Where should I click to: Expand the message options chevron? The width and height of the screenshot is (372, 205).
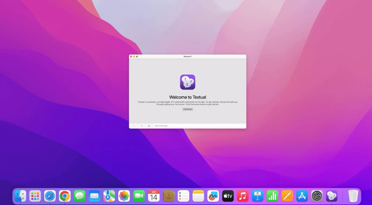[134, 126]
